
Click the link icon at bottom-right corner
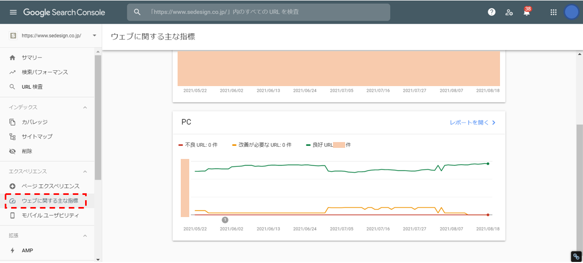click(x=576, y=256)
